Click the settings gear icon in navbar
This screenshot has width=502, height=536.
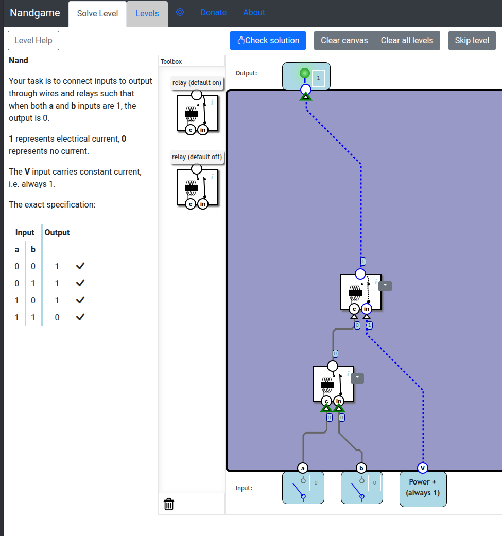coord(180,12)
